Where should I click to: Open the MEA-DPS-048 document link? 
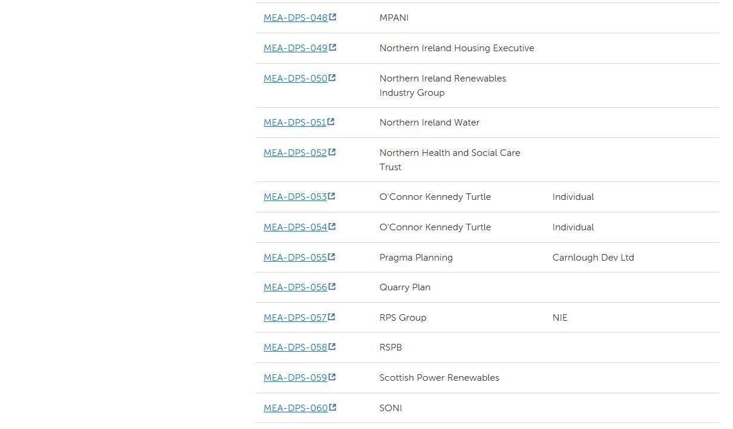(296, 18)
